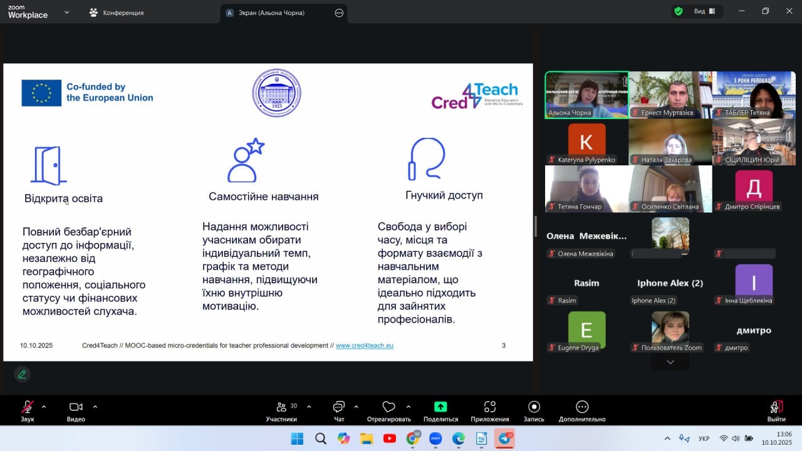802x451 pixels.
Task: Expand video settings arrow next to camera
Action: point(95,407)
